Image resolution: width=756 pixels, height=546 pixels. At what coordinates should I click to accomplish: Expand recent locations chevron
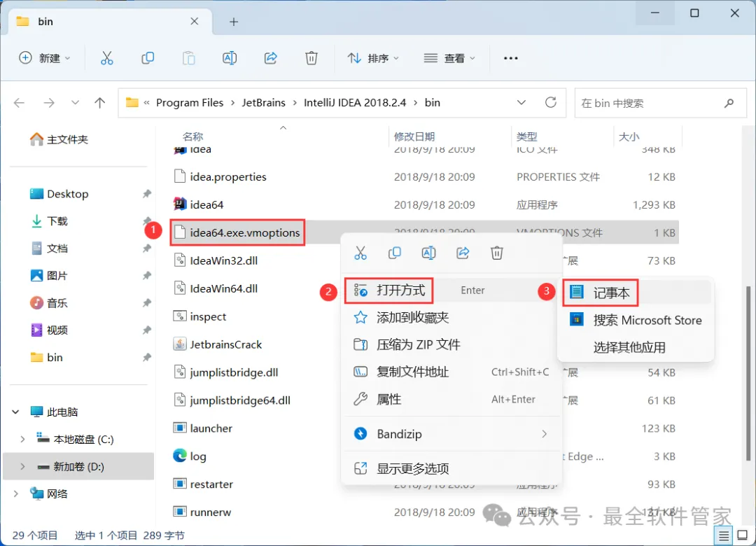click(x=75, y=103)
